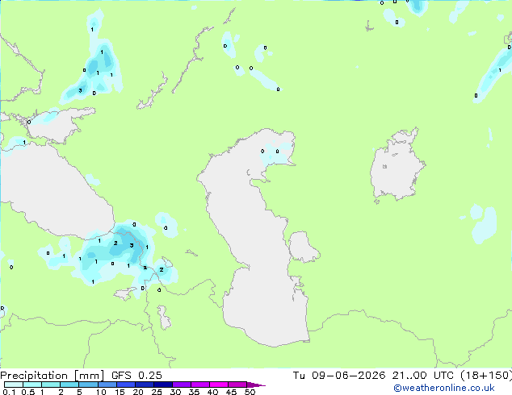Pick the 15–20 mm legend color swatch
The image size is (512, 395).
click(x=125, y=385)
